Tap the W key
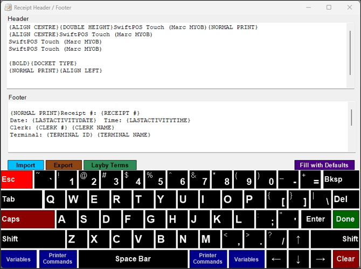Image resolution: width=361 pixels, height=269 pixels. [77, 199]
